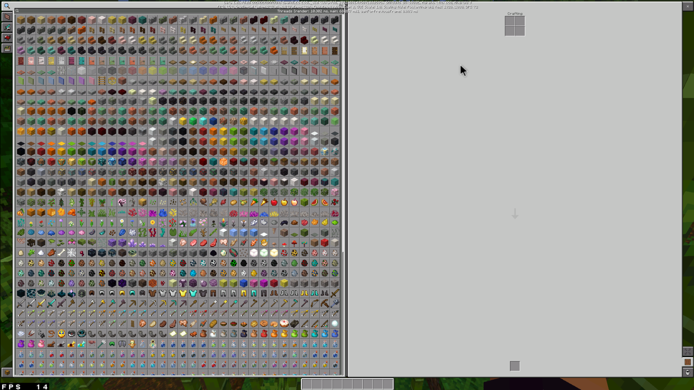694x390 pixels.
Task: Pick the yellow ochre froglight block
Action: pos(274,253)
